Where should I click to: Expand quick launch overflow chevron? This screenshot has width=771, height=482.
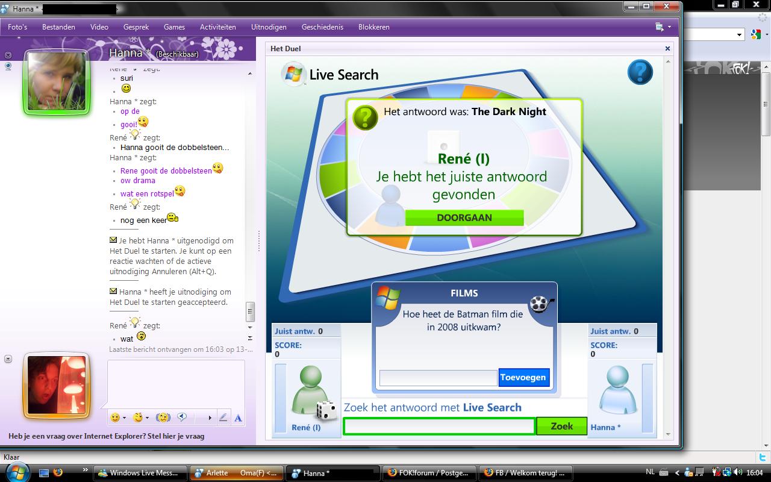point(85,469)
